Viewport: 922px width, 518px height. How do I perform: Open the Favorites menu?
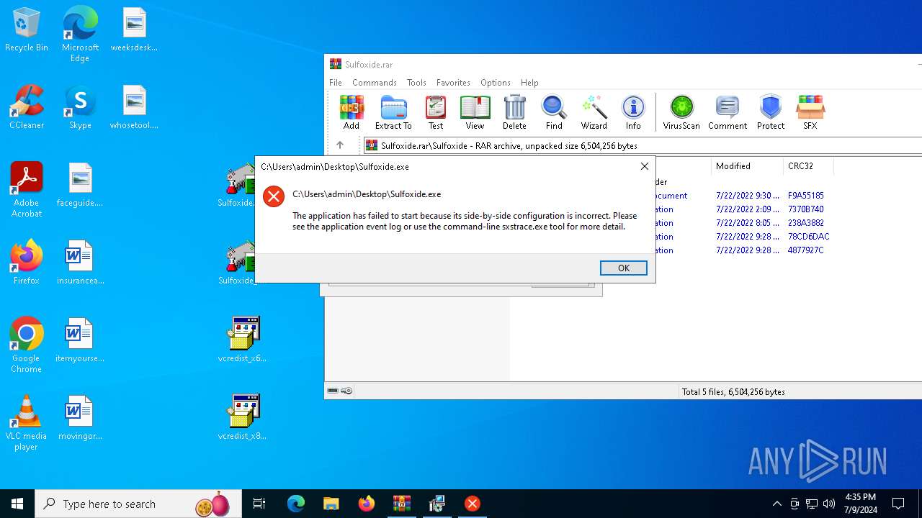453,83
